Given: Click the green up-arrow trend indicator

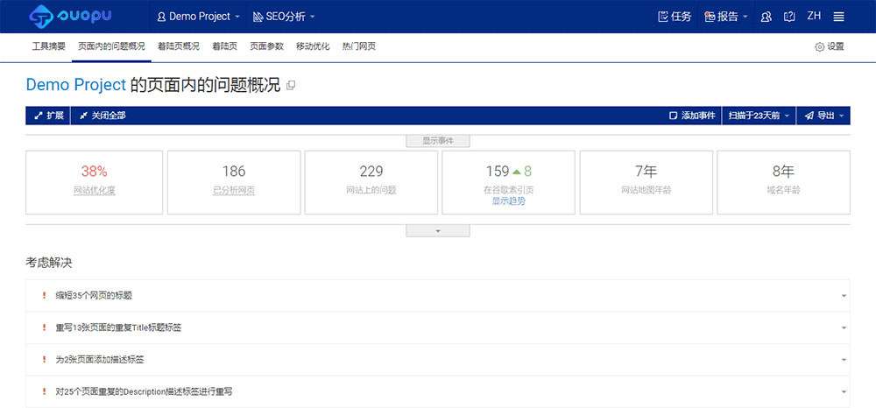Looking at the screenshot, I should click(517, 172).
